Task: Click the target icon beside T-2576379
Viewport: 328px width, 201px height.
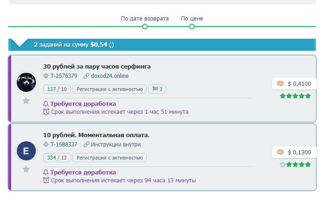Action: pos(46,76)
